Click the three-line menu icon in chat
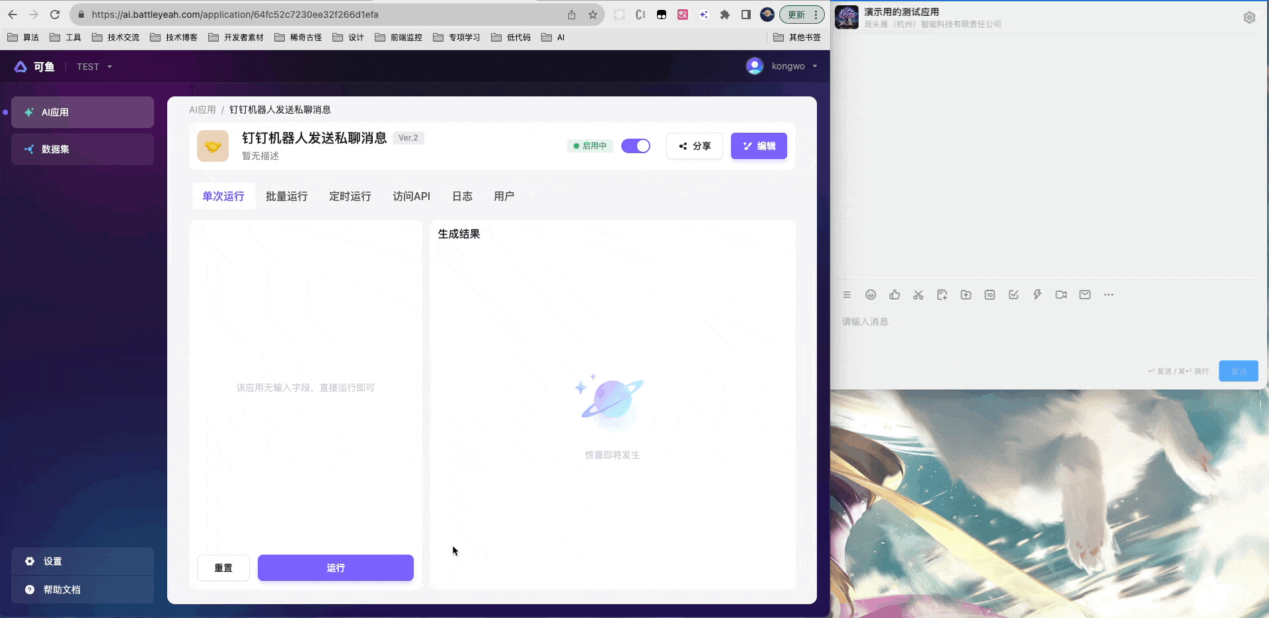1269x618 pixels. tap(847, 295)
